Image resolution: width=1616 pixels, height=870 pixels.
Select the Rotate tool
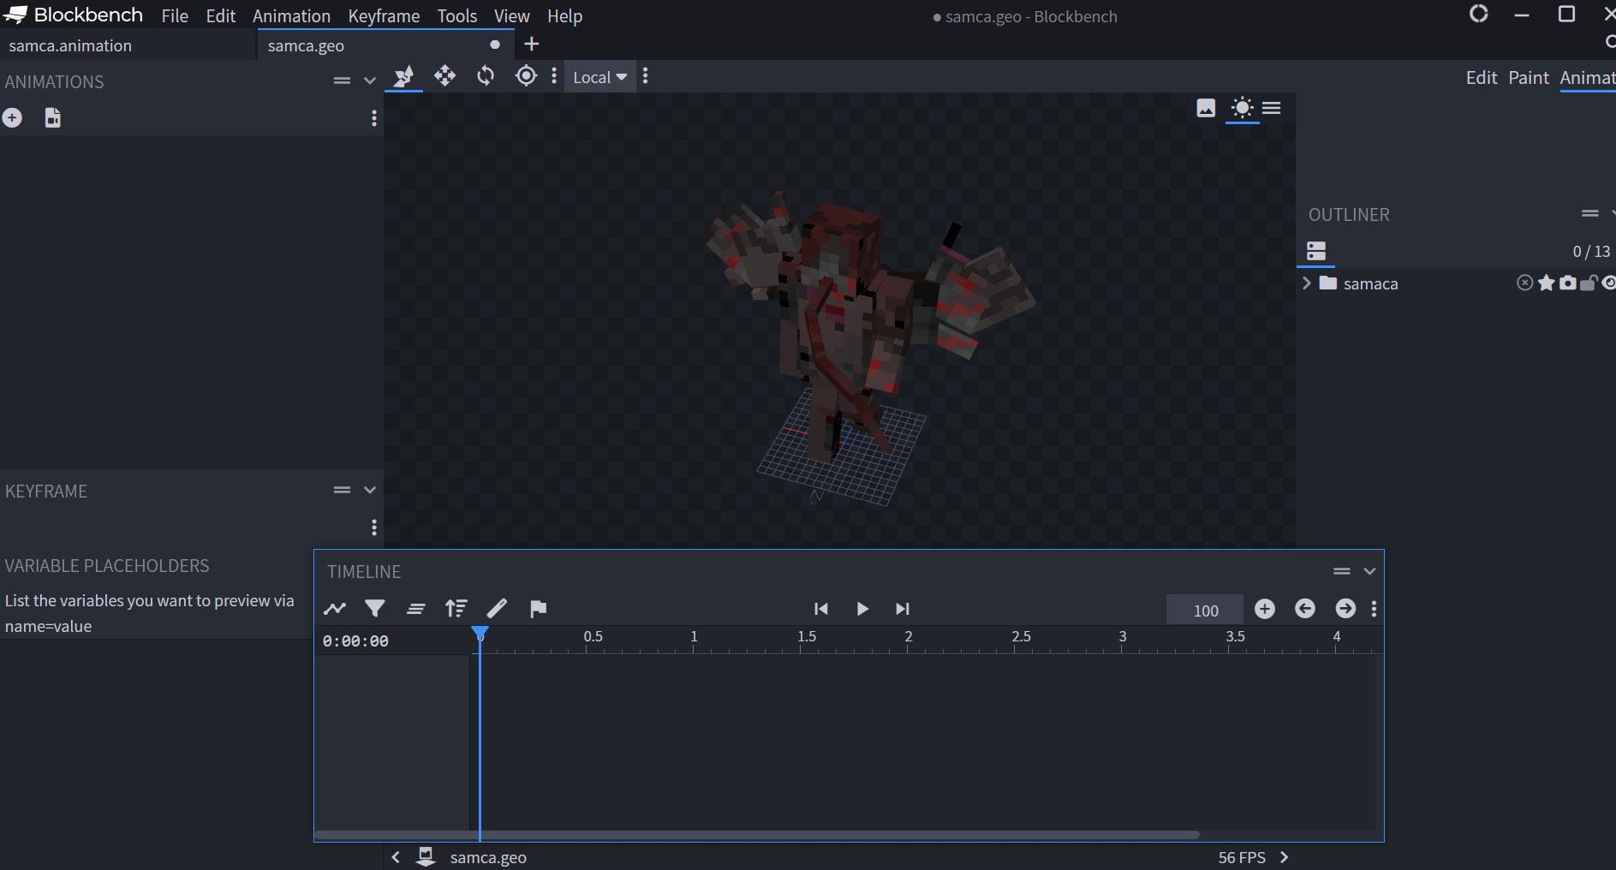(x=486, y=76)
